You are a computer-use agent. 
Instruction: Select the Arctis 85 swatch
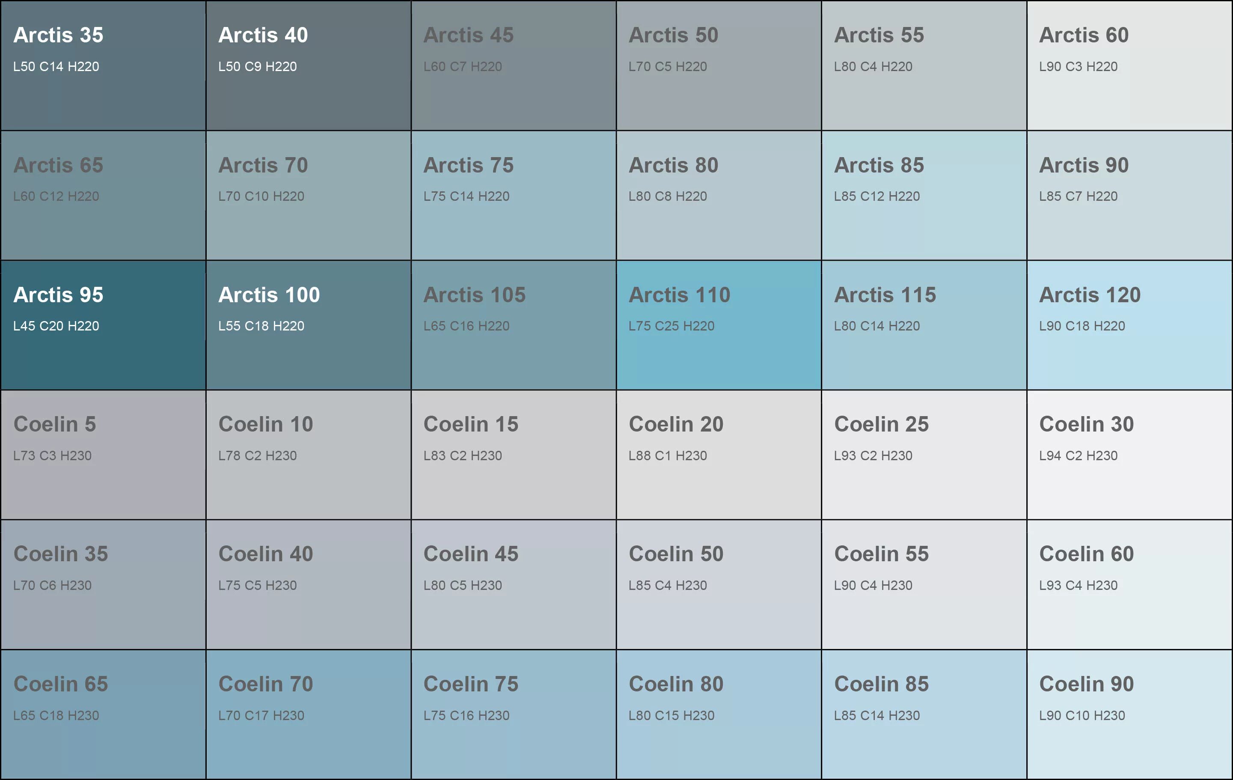tap(924, 195)
